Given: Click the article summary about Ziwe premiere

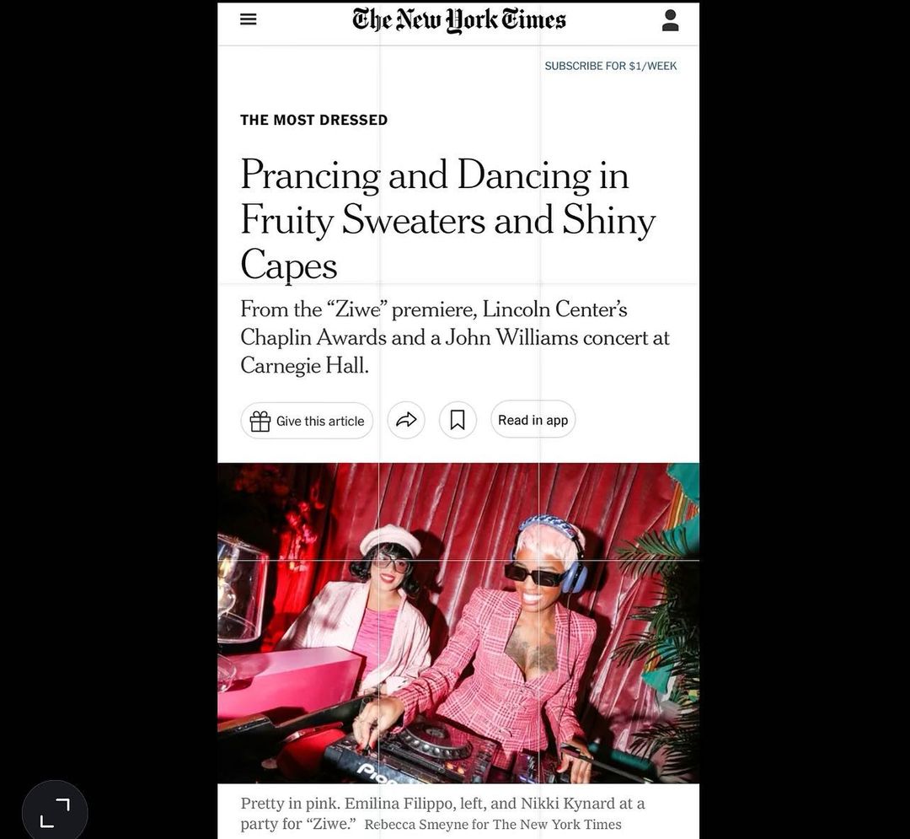Looking at the screenshot, I should coord(455,337).
